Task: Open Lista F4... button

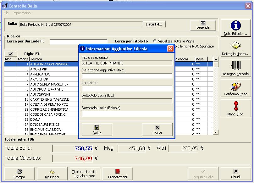Action: 154,24
